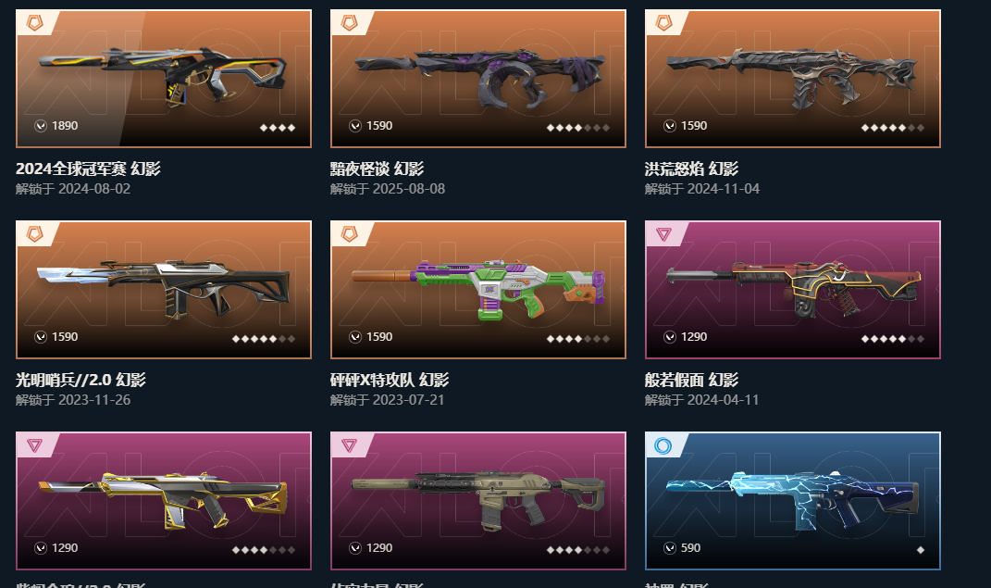Screen dimensions: 991x588
Task: Click the blue circle tier icon on lightning skin
Action: (663, 445)
